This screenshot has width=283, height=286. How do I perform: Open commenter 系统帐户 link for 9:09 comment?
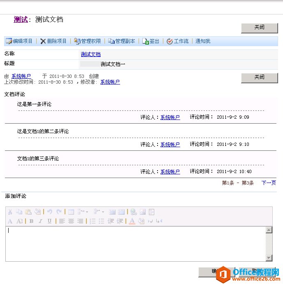point(170,117)
